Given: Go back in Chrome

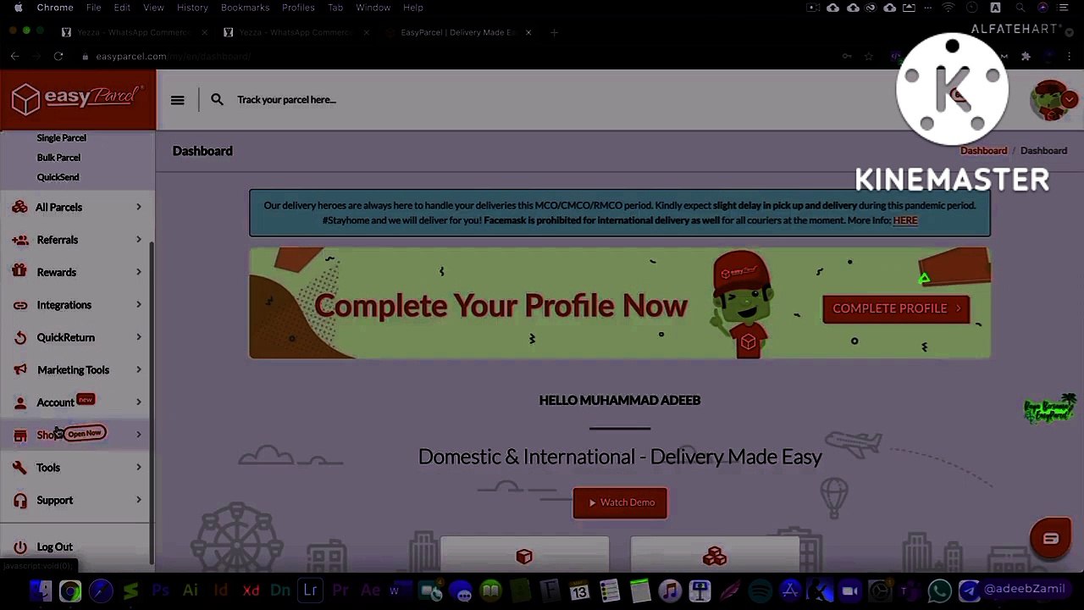Looking at the screenshot, I should tap(15, 56).
